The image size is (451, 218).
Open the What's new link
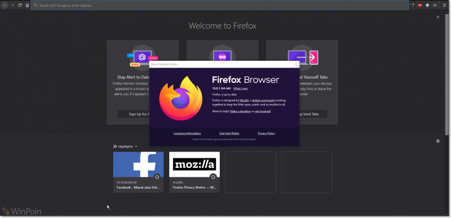[240, 88]
